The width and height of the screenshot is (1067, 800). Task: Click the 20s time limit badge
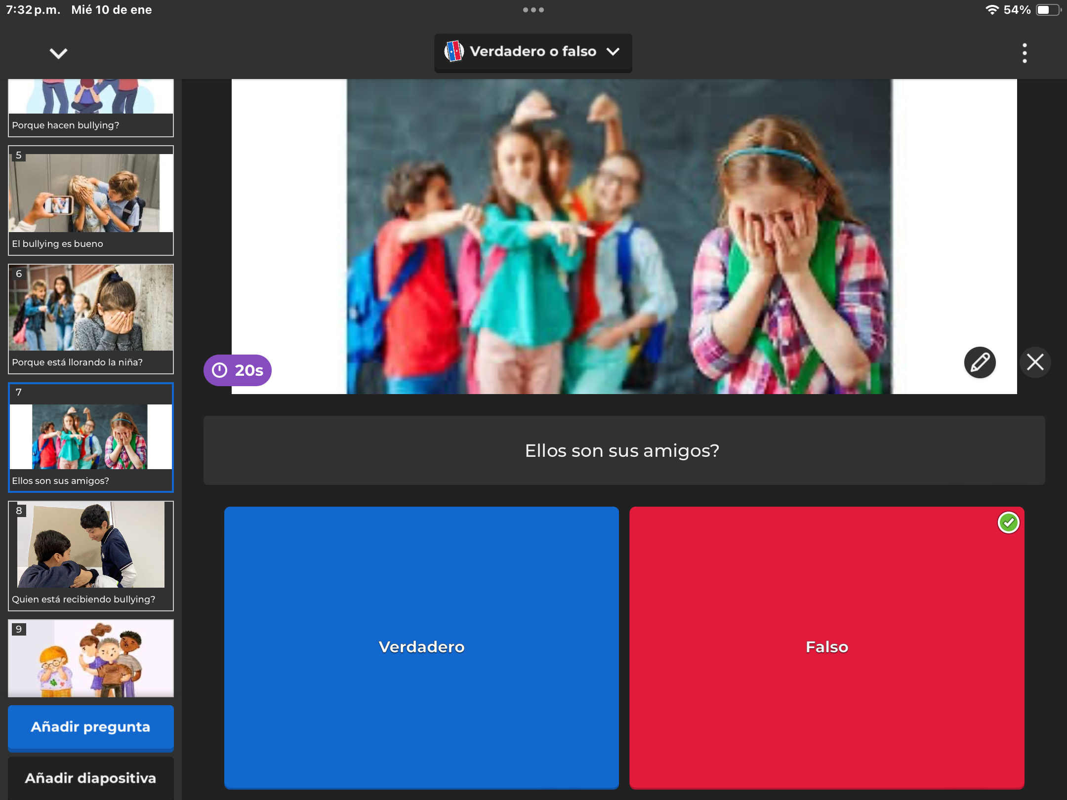(x=238, y=370)
